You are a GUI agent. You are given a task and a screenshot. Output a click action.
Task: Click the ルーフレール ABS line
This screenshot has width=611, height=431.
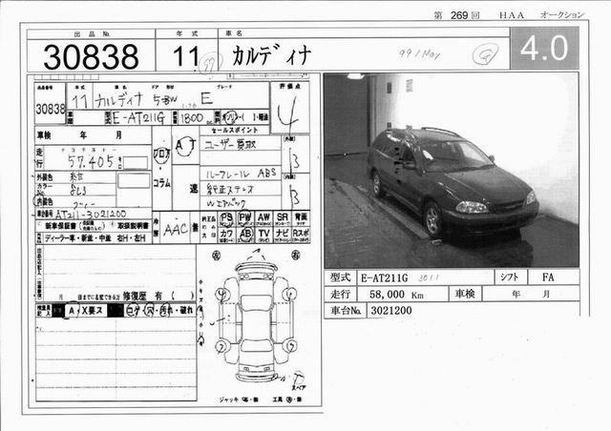242,174
